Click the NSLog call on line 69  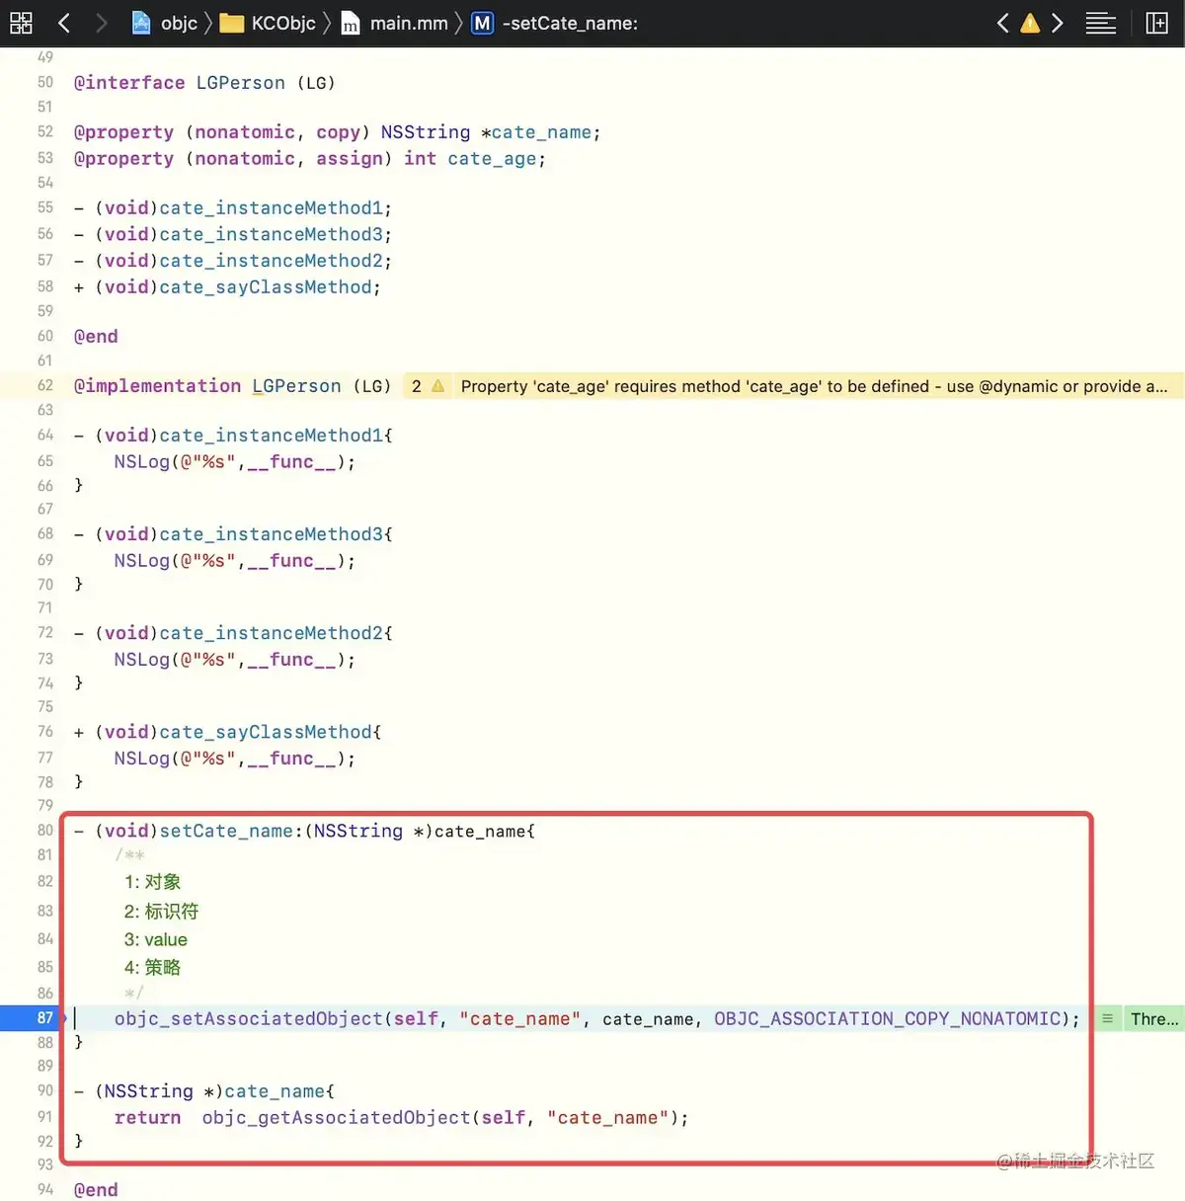point(234,561)
